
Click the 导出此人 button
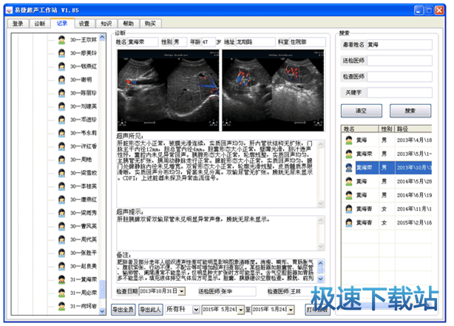coord(151,310)
